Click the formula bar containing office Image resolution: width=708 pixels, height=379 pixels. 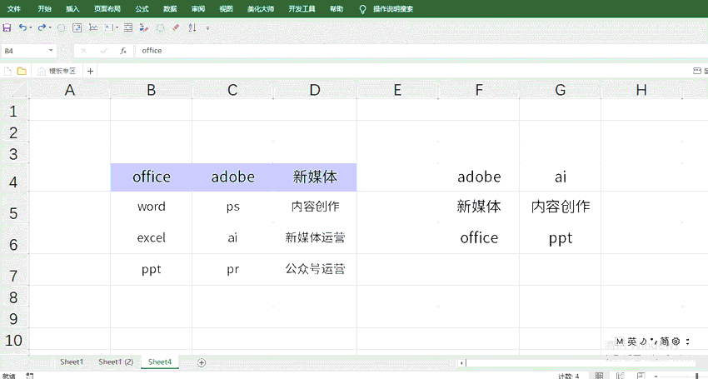[x=420, y=51]
